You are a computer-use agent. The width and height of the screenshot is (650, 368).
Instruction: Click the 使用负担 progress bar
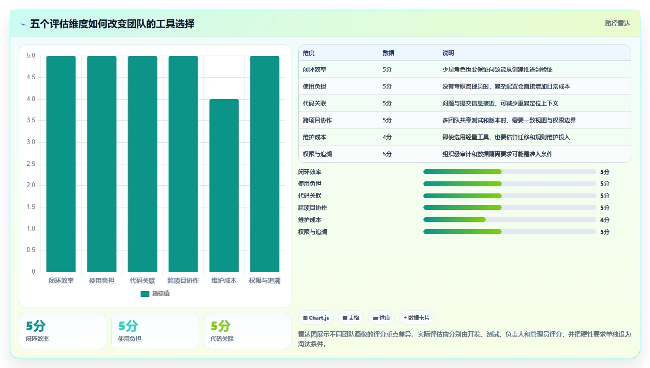coord(510,184)
